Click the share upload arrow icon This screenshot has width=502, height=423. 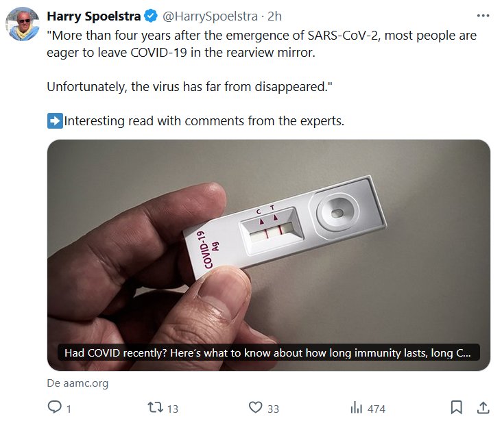pos(483,408)
